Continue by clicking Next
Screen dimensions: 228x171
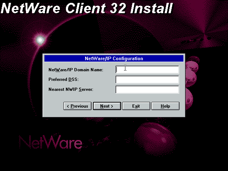(107, 106)
